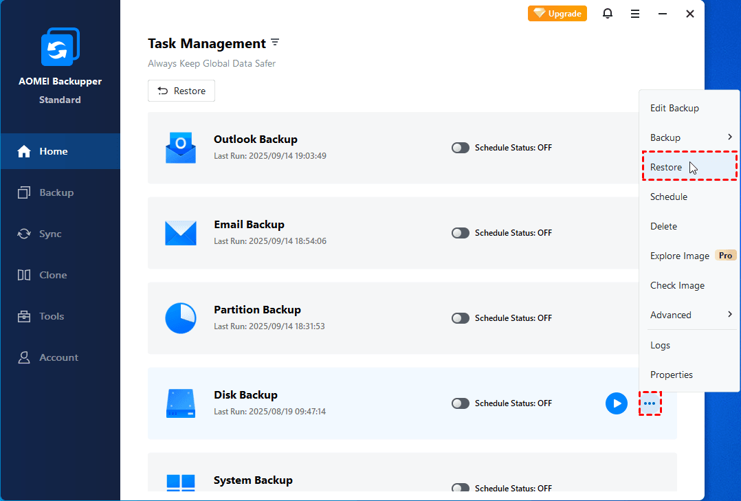Click the Outlook Backup task icon
The image size is (741, 501).
(x=180, y=148)
